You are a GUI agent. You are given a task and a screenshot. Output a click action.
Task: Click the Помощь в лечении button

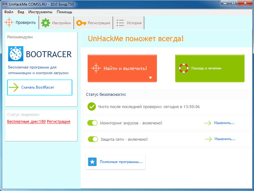pyautogui.click(x=210, y=68)
